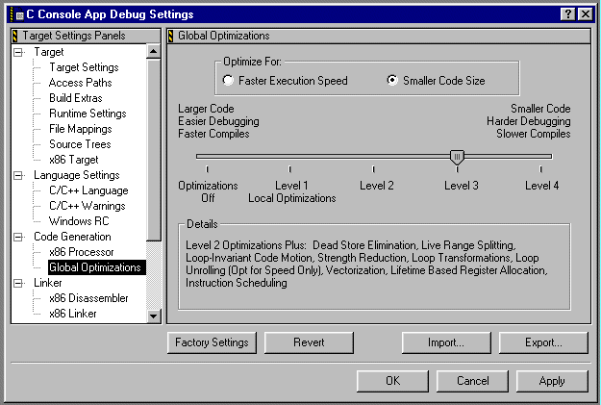Click the Linker group label
The image size is (601, 405).
[47, 283]
